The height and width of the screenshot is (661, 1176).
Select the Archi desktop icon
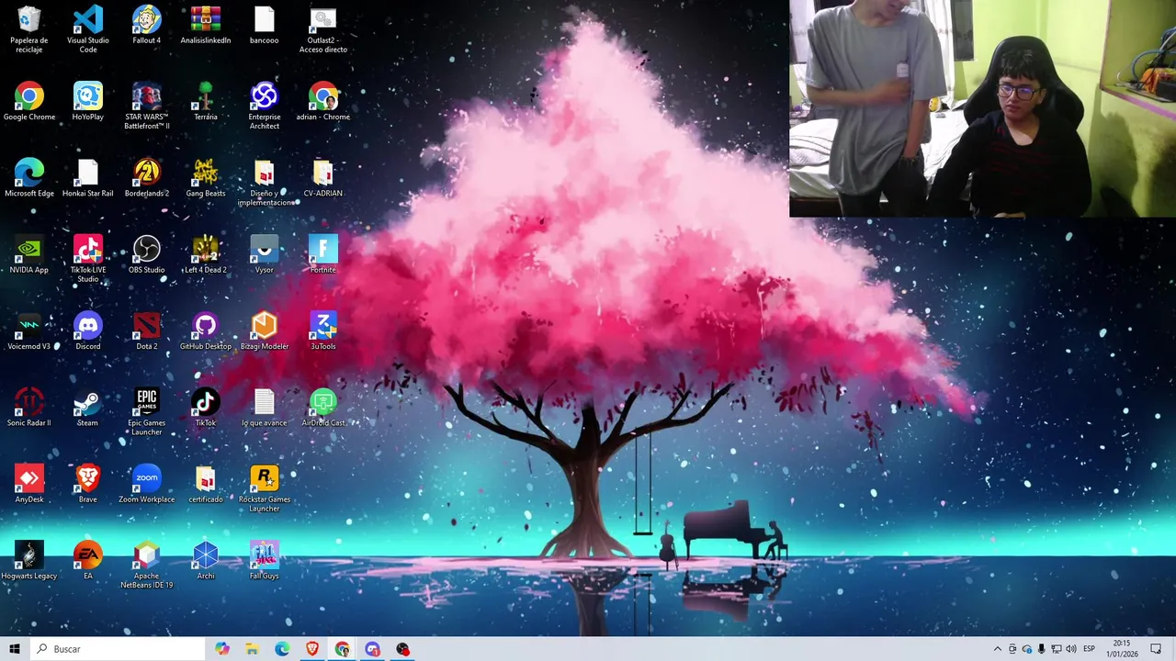click(x=205, y=555)
